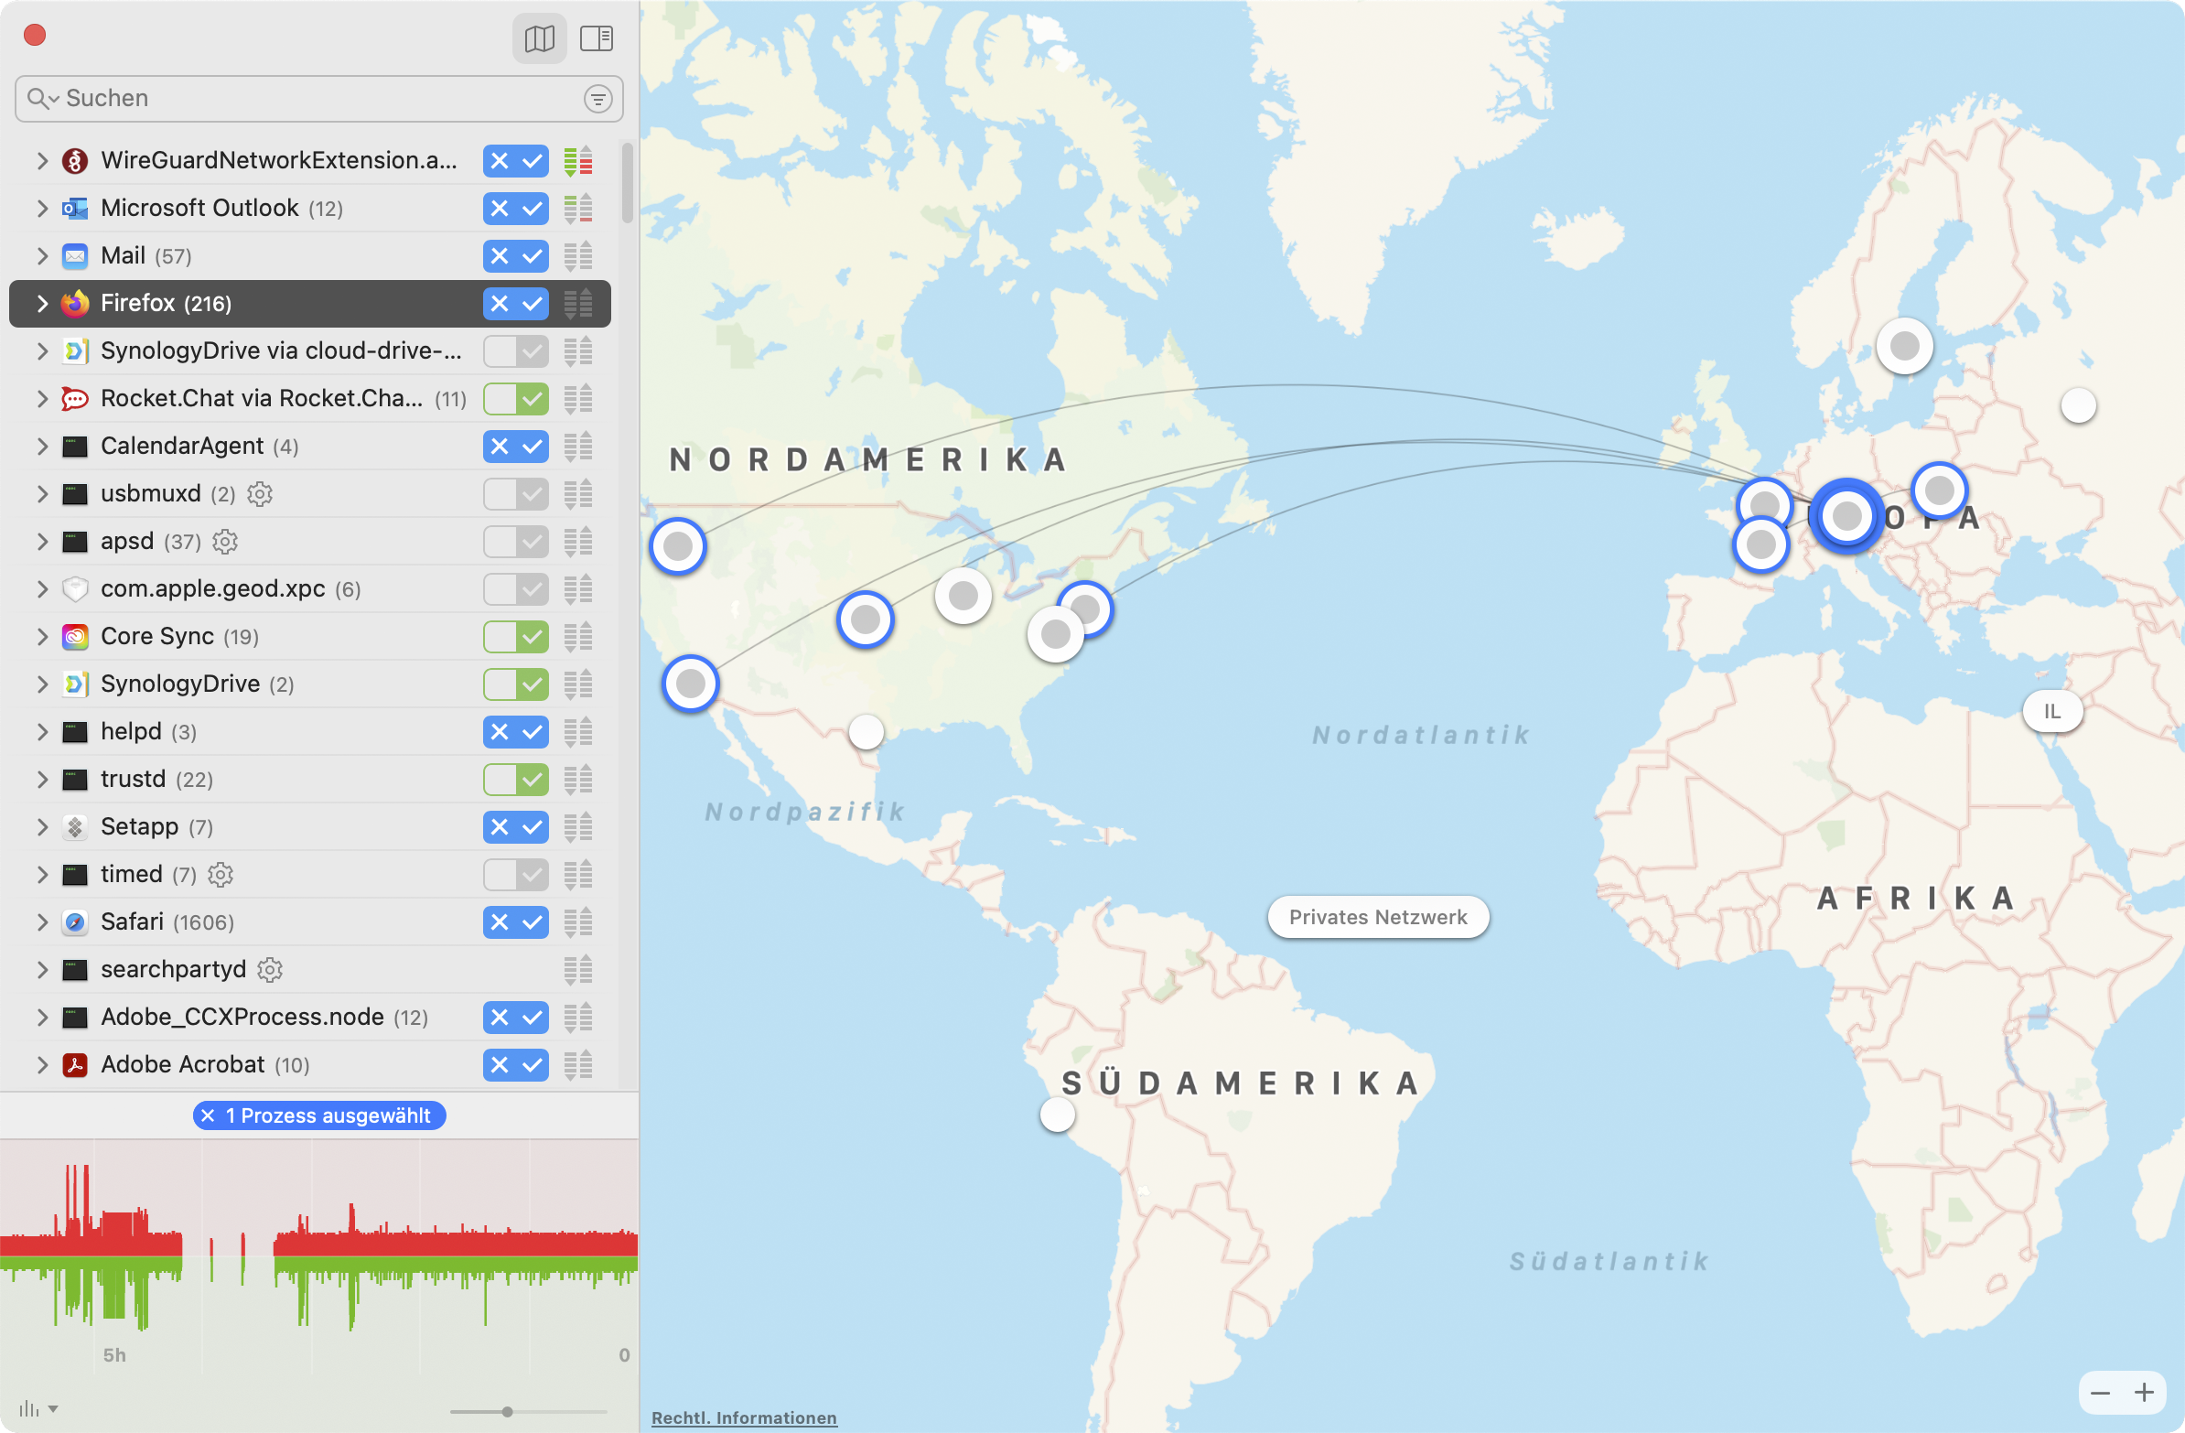The image size is (2185, 1433).
Task: Click the gear icon next to usbmuxd
Action: [x=261, y=494]
